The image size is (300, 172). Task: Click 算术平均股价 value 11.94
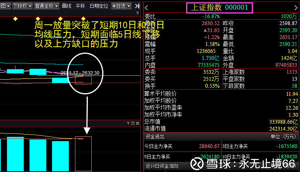click(292, 94)
